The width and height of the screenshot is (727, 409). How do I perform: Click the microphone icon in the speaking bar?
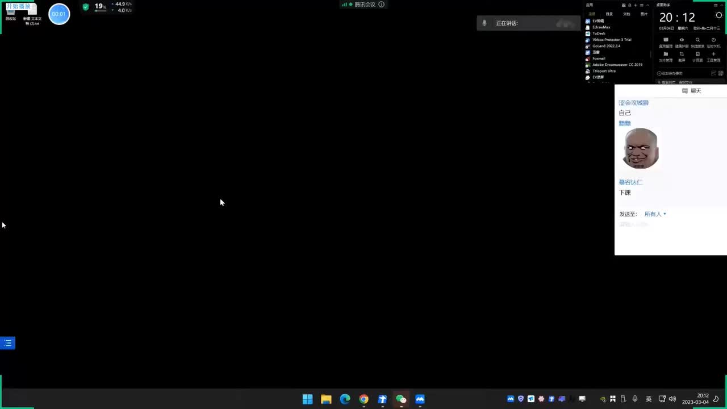click(484, 23)
